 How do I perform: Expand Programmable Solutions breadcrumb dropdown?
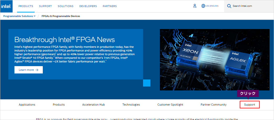19,16
